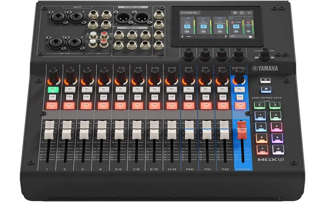Open the settings gear icon on the touchscreen
This screenshot has width=324, height=202.
(x=235, y=13)
